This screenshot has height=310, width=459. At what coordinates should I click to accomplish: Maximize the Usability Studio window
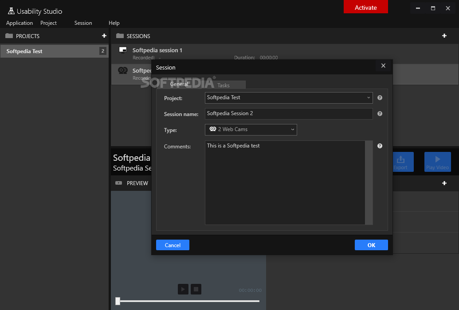(x=433, y=8)
